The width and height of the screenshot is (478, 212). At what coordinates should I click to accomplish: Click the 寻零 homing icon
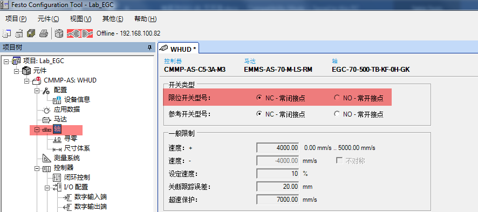(57, 139)
